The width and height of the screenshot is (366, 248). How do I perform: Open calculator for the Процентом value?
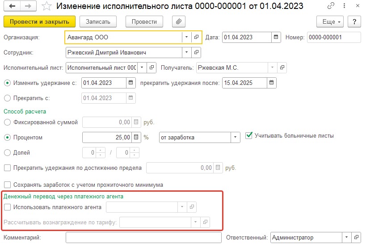pyautogui.click(x=136, y=137)
